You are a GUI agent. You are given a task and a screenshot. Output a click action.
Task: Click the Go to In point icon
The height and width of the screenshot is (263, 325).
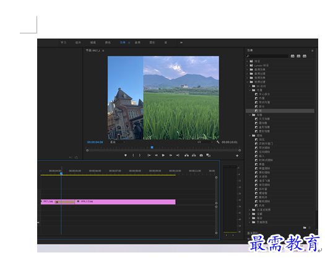tap(149, 155)
